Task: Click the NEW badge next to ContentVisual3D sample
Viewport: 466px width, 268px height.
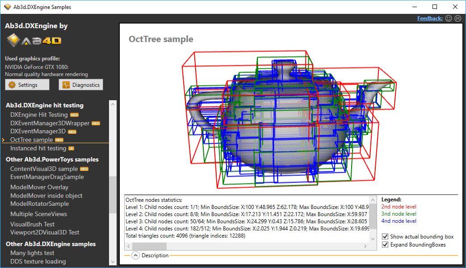Action: [84, 169]
